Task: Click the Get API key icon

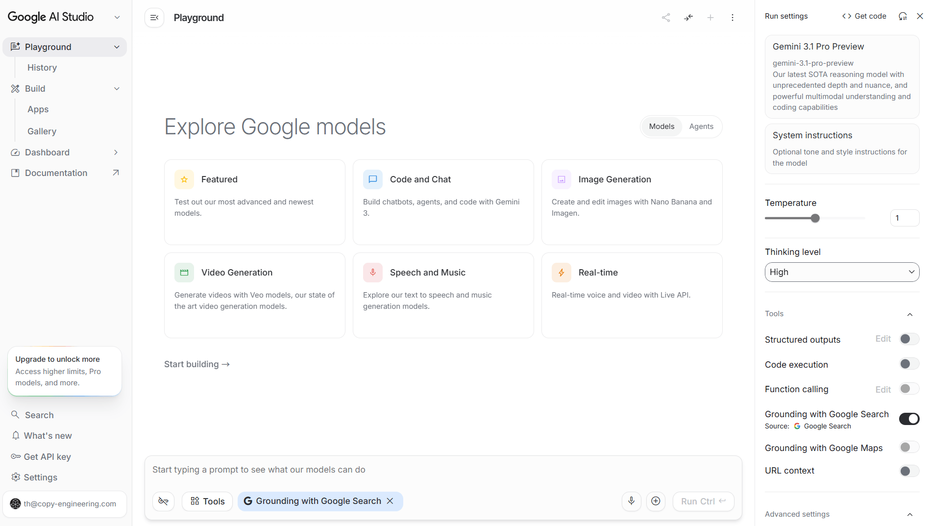Action: (16, 456)
